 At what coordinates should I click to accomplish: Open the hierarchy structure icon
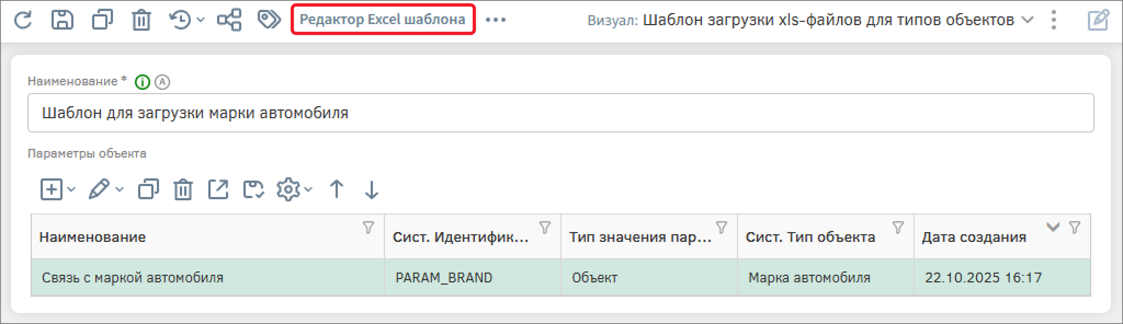point(229,20)
